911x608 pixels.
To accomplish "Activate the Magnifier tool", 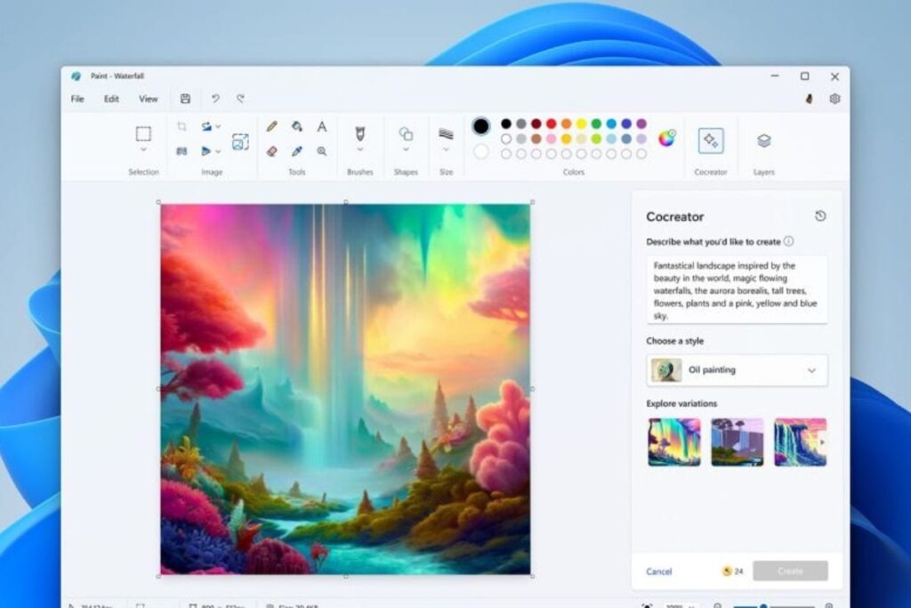I will (x=323, y=150).
